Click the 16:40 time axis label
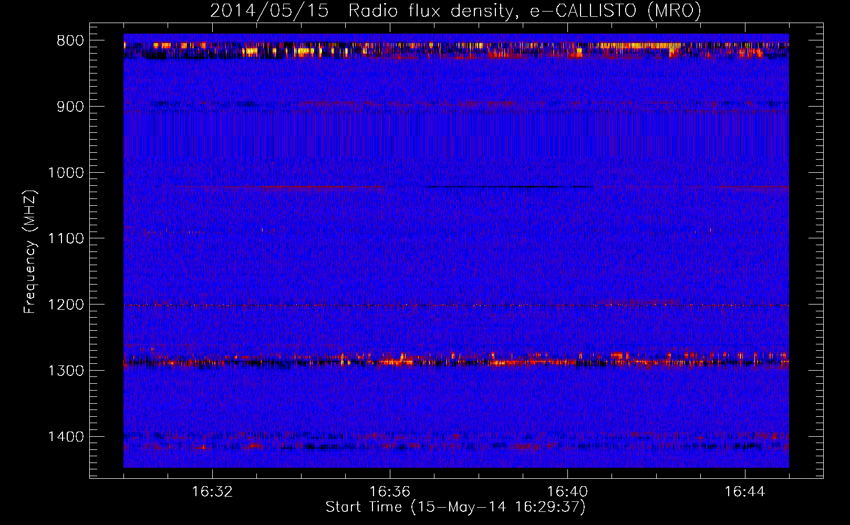This screenshot has width=850, height=525. coord(567,492)
